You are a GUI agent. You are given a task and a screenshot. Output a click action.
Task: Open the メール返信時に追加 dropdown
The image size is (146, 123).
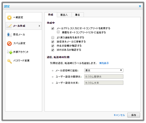(104, 70)
